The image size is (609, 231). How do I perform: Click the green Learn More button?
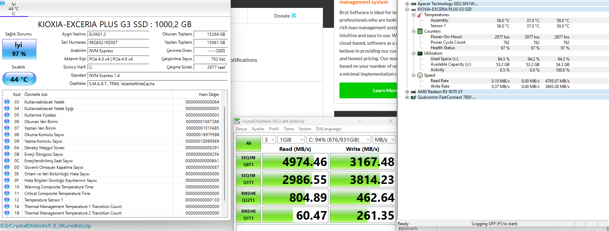pos(368,90)
